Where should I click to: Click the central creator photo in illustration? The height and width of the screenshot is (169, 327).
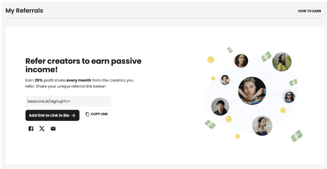(252, 91)
